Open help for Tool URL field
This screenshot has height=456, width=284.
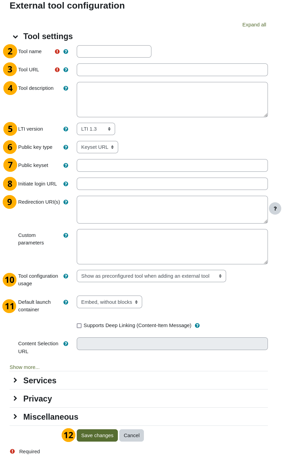[66, 70]
